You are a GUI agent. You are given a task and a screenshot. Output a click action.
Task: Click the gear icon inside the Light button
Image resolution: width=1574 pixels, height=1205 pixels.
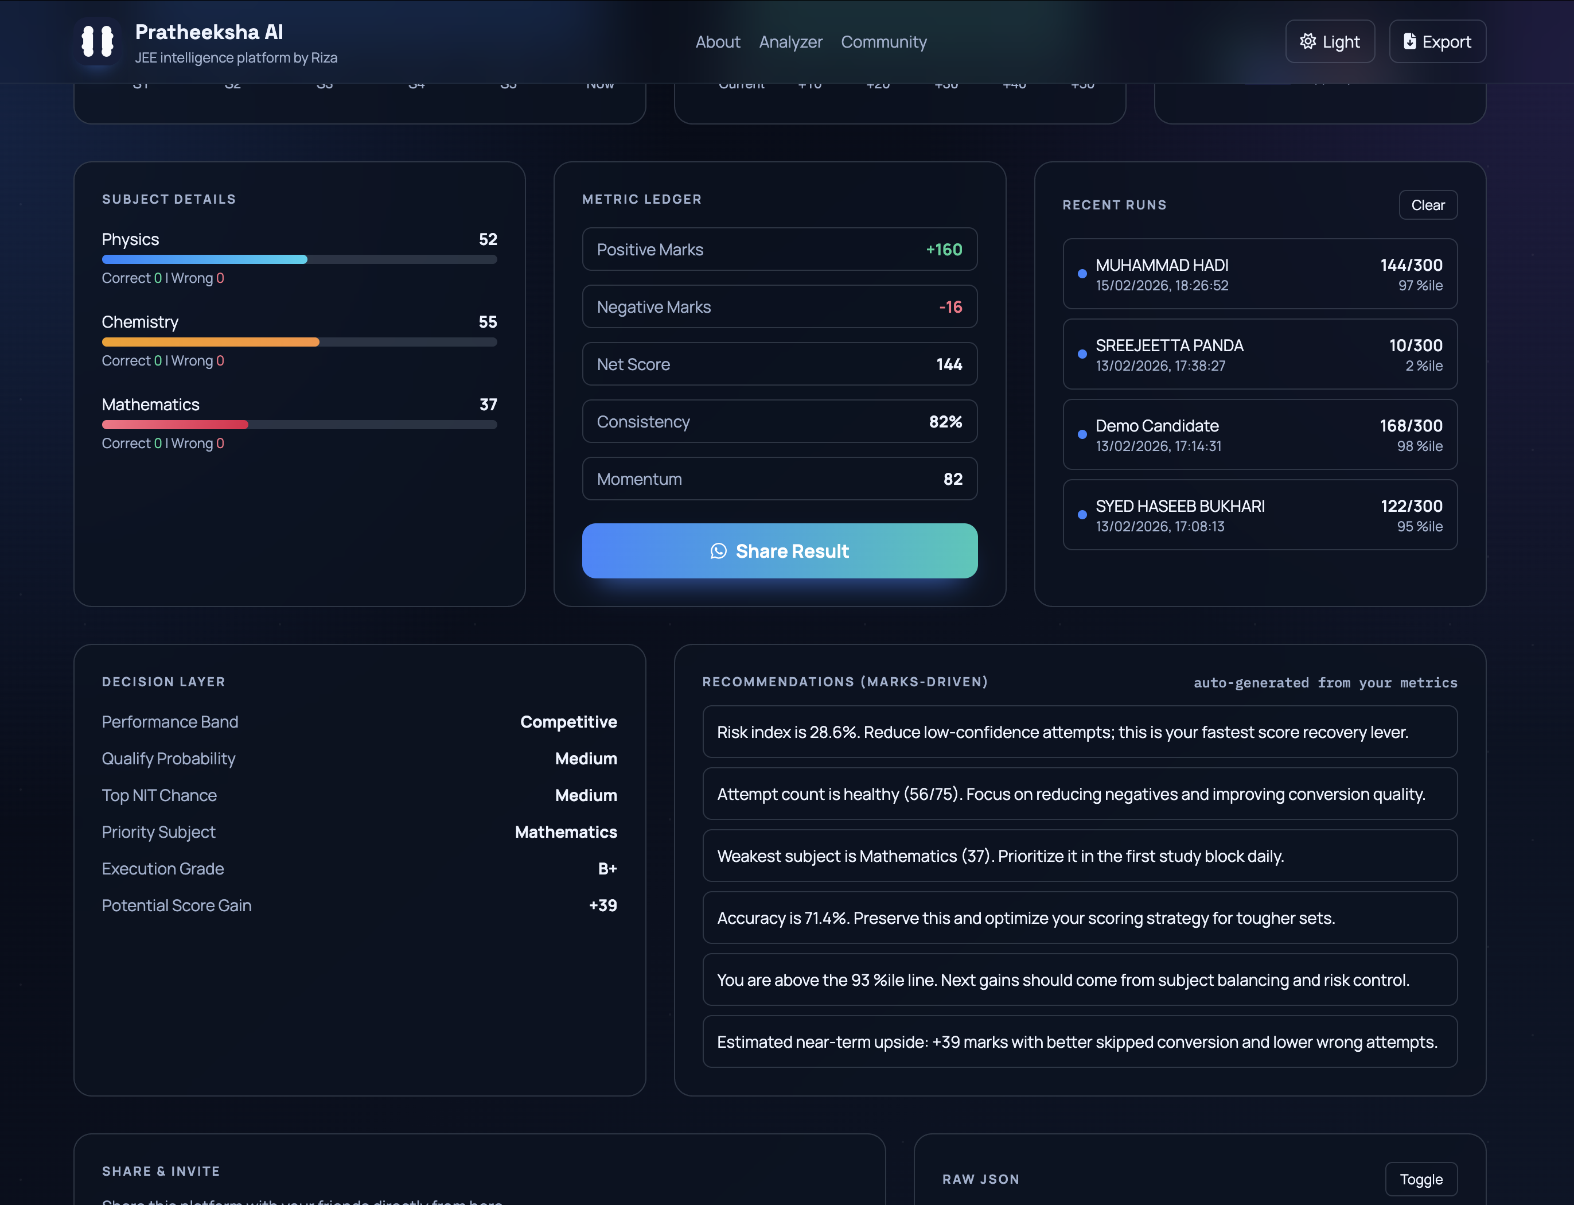pyautogui.click(x=1308, y=41)
